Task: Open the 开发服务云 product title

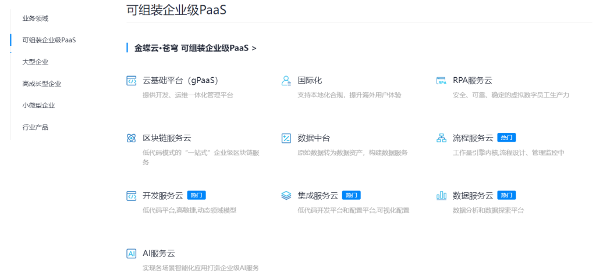Action: pos(163,196)
